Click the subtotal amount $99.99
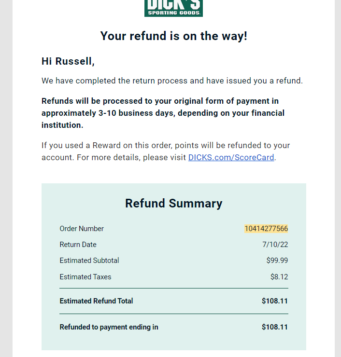The image size is (341, 357). tap(277, 261)
